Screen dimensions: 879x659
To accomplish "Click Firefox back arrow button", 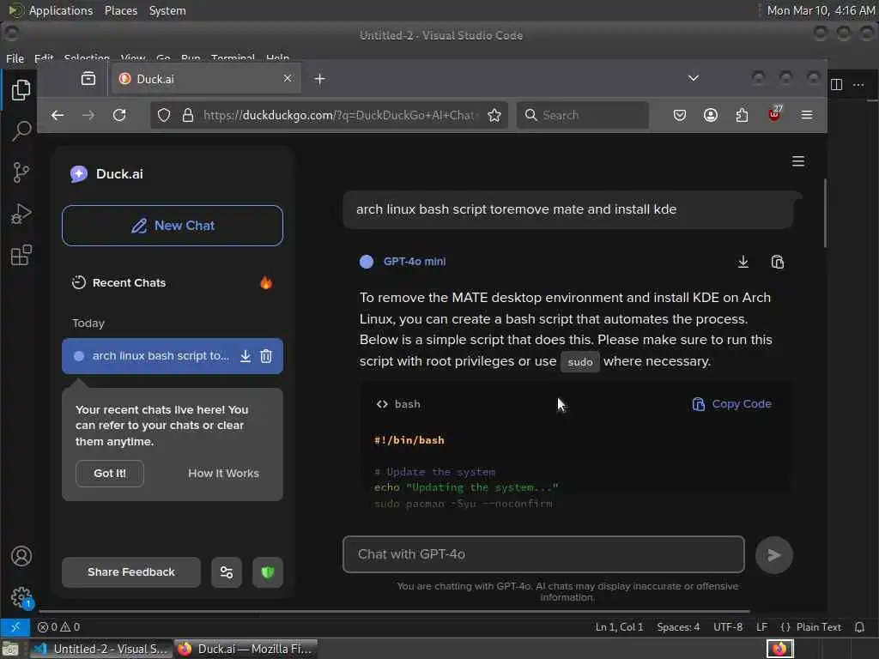I will click(x=58, y=115).
